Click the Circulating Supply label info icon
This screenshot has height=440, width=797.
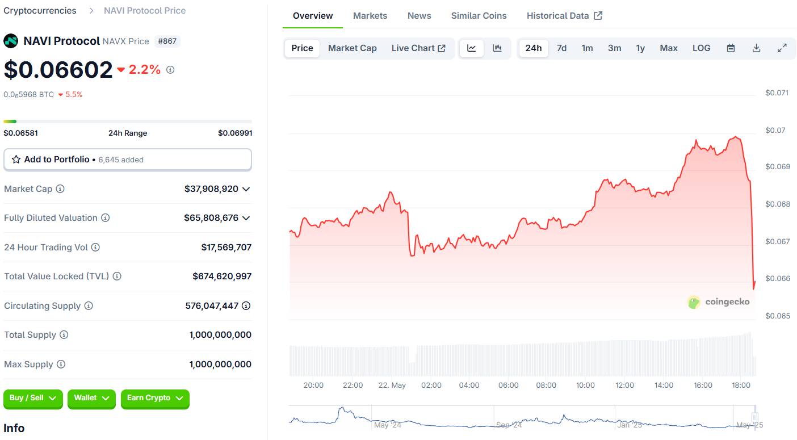tap(89, 306)
